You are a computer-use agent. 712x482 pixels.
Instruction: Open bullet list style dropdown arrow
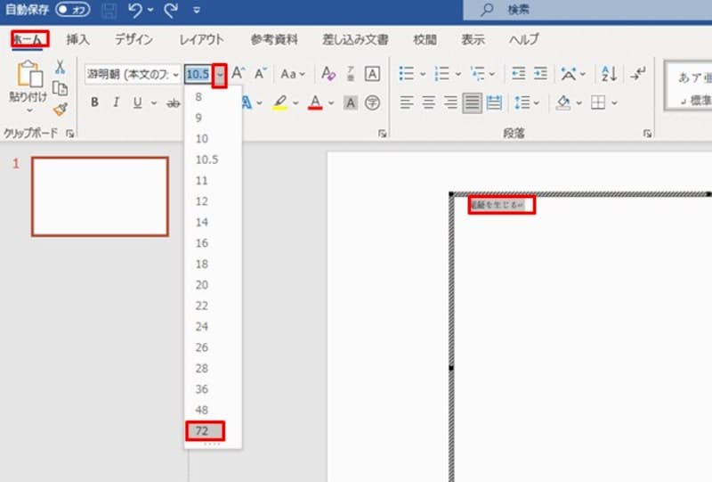coord(423,74)
